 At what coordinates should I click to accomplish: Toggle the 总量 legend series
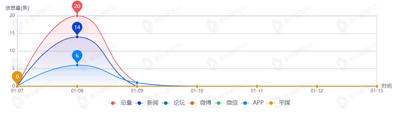pos(120,103)
